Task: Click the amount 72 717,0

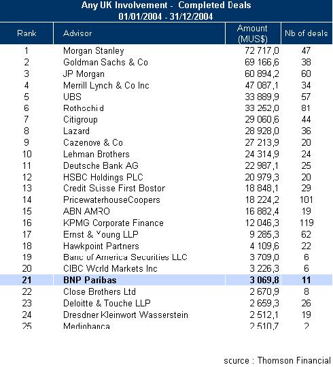Action: click(x=262, y=51)
